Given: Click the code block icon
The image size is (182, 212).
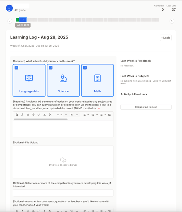Looking at the screenshot, I should point(39,115).
